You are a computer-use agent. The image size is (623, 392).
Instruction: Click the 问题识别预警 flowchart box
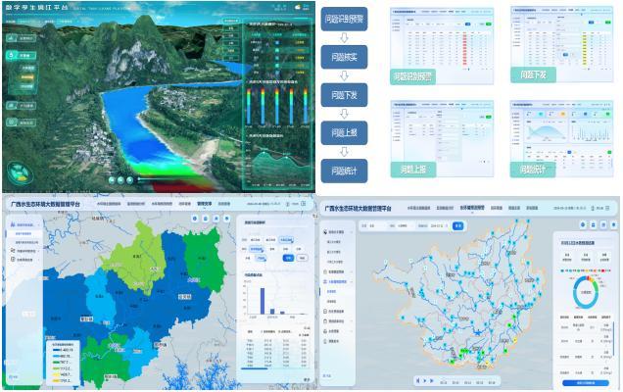pyautogui.click(x=344, y=20)
